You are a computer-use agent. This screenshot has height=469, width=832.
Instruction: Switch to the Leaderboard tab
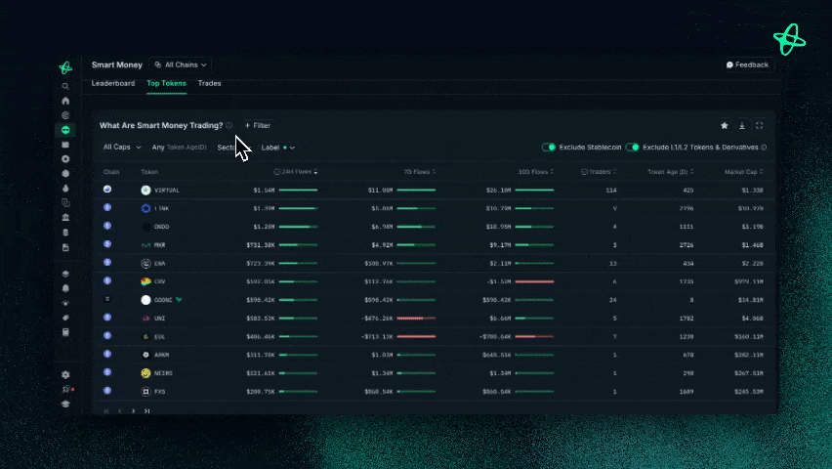coord(113,83)
